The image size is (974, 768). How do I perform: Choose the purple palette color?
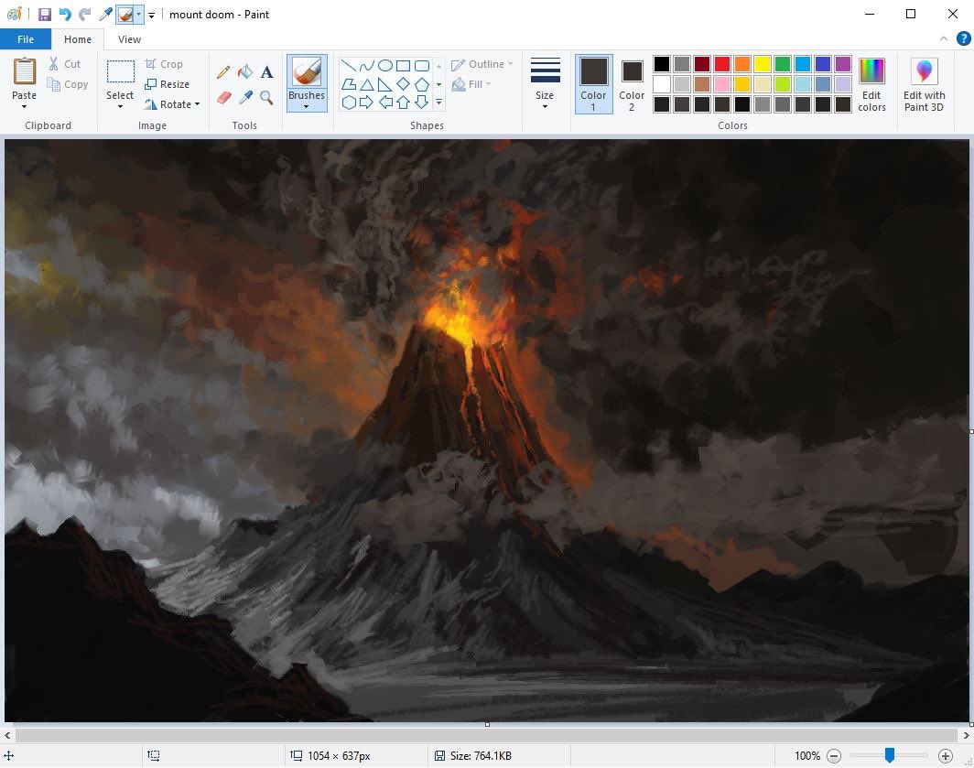(843, 64)
